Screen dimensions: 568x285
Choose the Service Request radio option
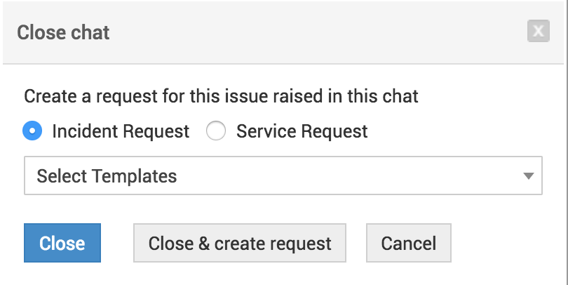click(216, 131)
